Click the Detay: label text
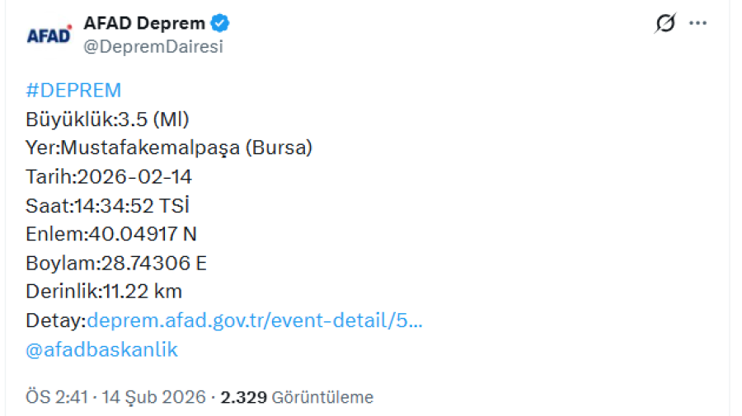742x416 pixels. [55, 320]
